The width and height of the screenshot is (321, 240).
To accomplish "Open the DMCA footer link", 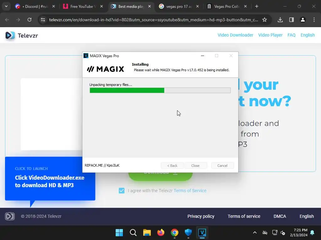I will point(280,216).
